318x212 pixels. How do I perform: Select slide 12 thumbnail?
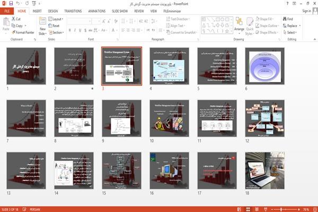(x=265, y=118)
